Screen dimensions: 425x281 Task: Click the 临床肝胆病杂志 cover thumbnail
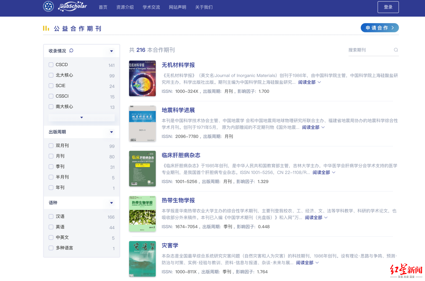pyautogui.click(x=142, y=169)
